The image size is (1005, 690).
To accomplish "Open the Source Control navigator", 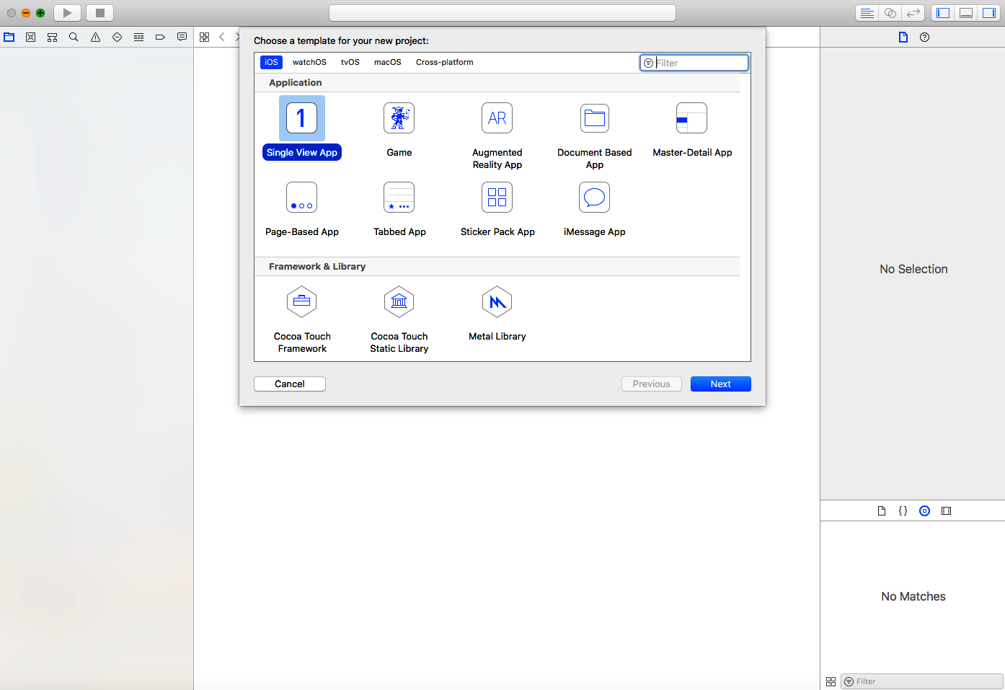I will (31, 37).
